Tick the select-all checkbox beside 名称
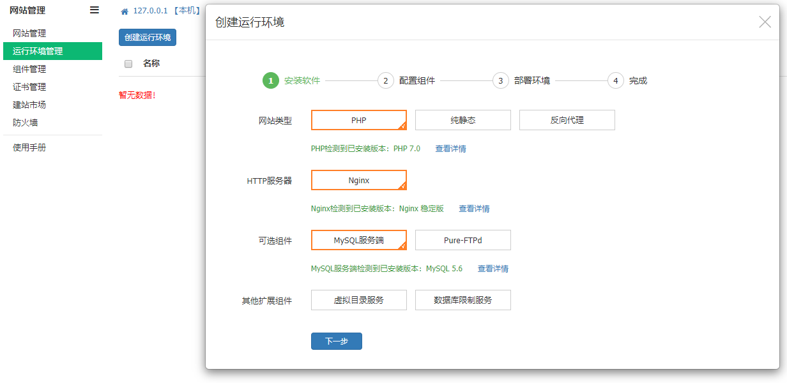 (x=128, y=64)
